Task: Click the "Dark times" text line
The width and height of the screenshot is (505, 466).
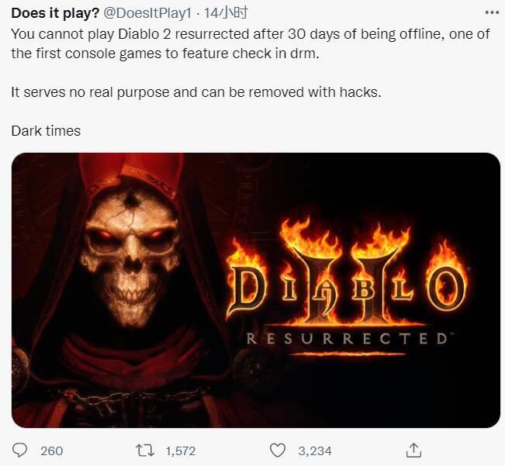Action: point(46,130)
